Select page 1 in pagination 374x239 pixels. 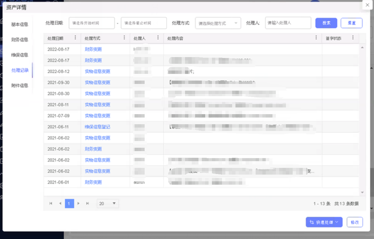[69, 203]
